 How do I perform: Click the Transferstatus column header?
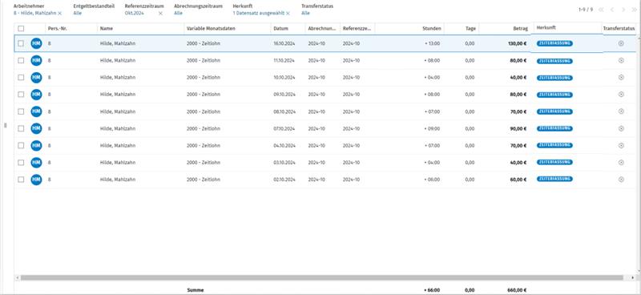click(x=619, y=29)
